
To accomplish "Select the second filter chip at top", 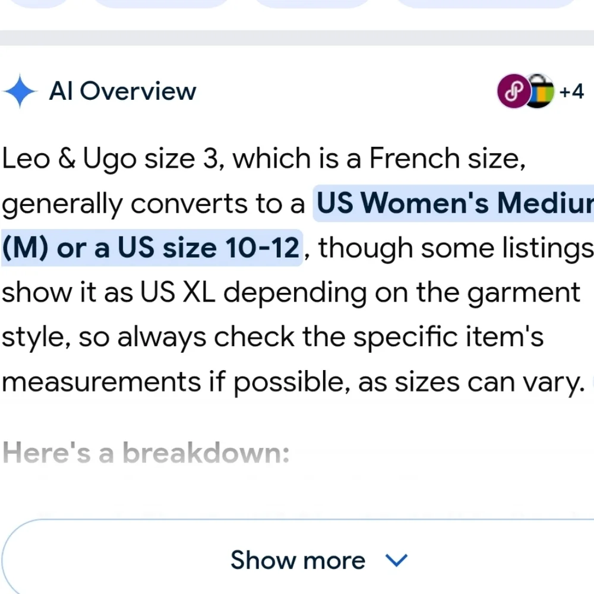I will coord(160,3).
